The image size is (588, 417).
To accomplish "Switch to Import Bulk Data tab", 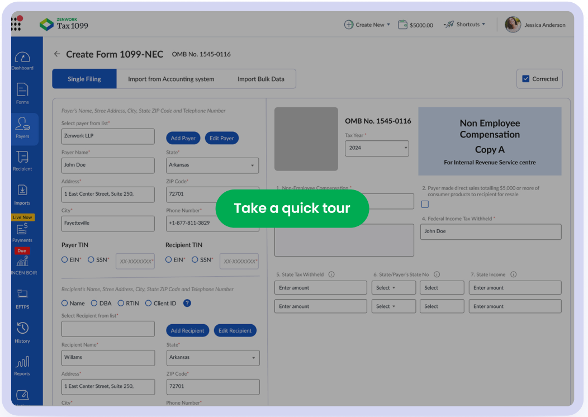I will pyautogui.click(x=260, y=79).
